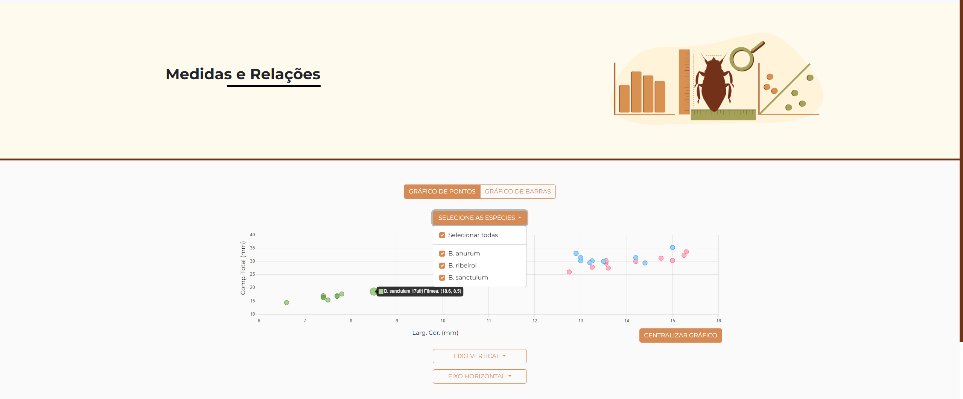Uncheck the B. ribeiroi species checkbox
The width and height of the screenshot is (963, 399).
tap(442, 266)
